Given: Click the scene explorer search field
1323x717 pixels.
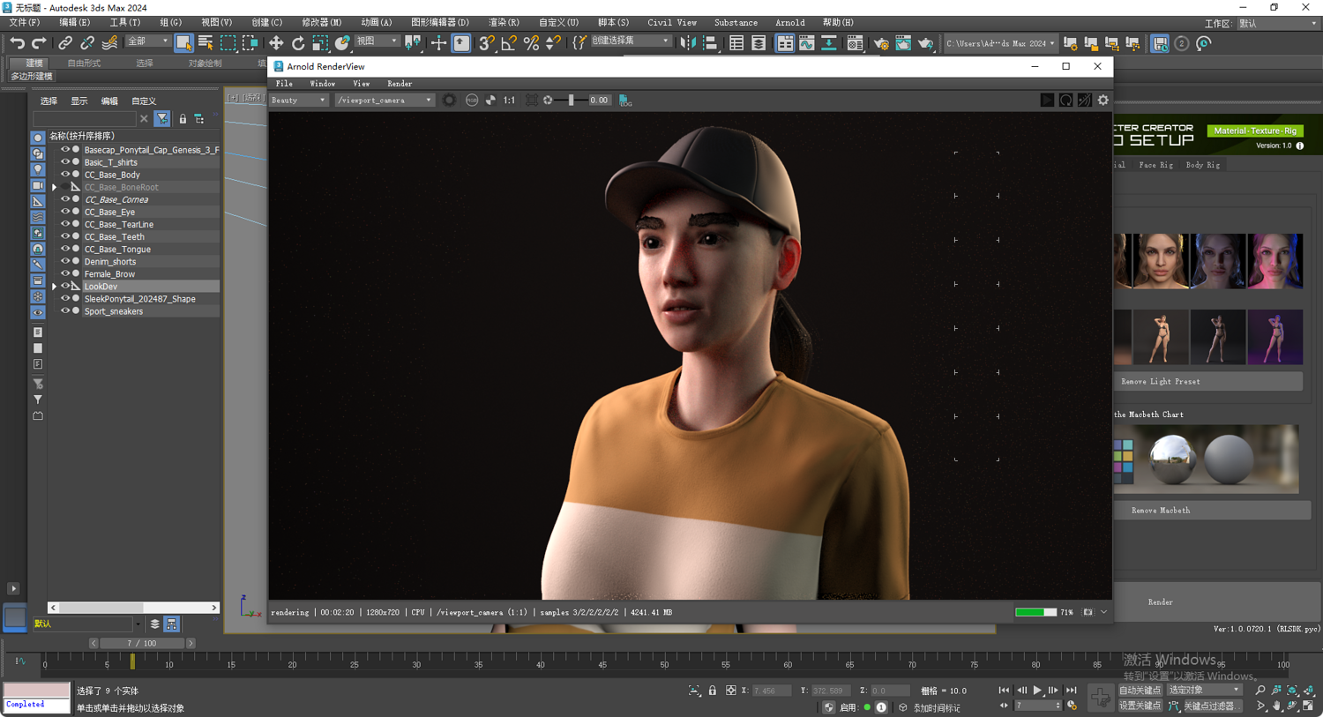Looking at the screenshot, I should tap(85, 118).
